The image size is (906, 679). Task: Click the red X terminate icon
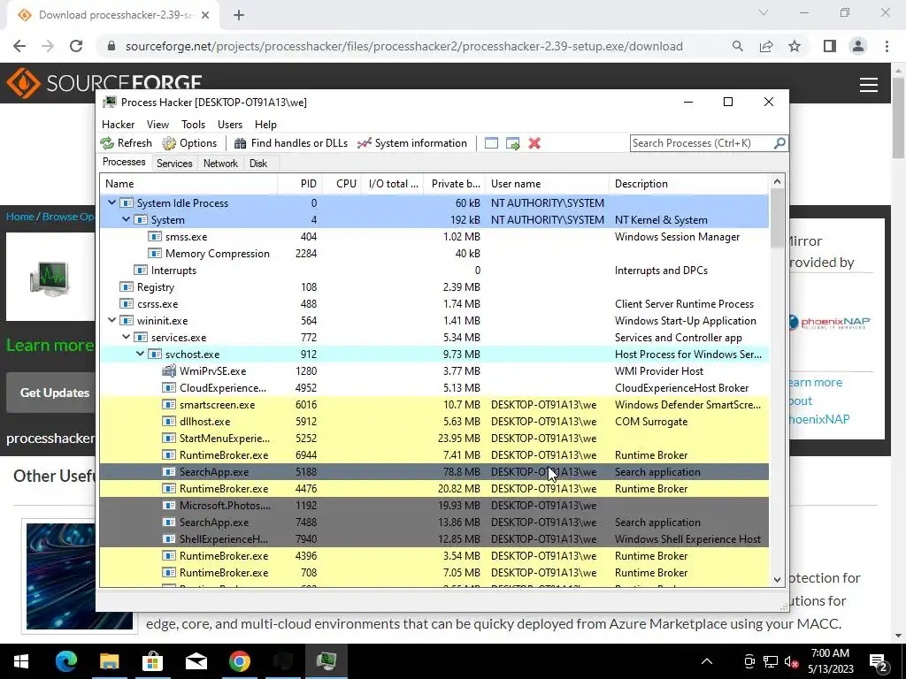[534, 143]
